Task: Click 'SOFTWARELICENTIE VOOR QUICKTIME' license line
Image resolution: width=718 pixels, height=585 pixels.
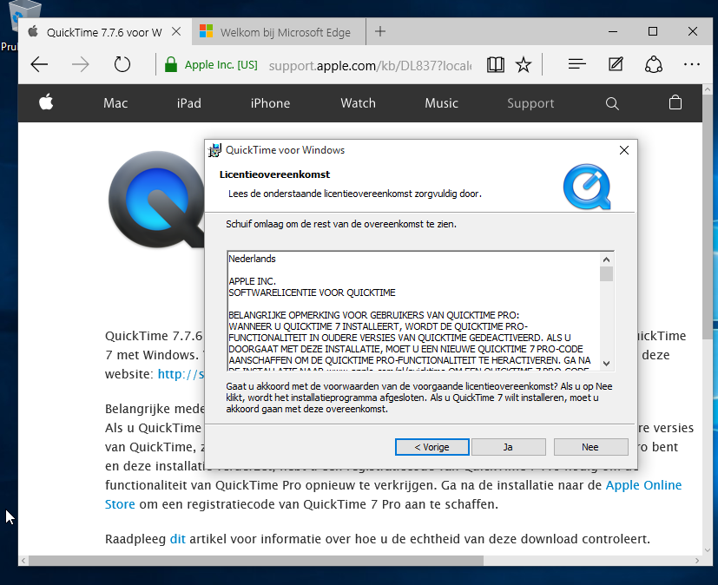Action: pyautogui.click(x=312, y=292)
